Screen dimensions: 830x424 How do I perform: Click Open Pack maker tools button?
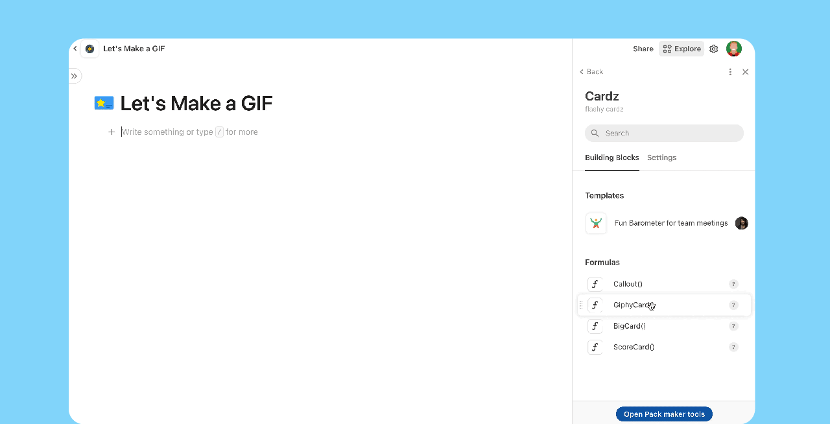(664, 414)
